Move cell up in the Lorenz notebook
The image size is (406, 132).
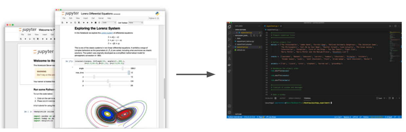pos(84,23)
